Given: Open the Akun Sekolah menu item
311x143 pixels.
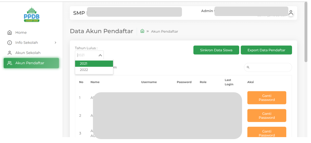Looking at the screenshot, I should [x=28, y=53].
